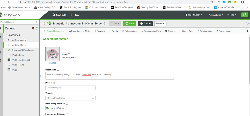Image resolution: width=250 pixels, height=116 pixels.
Task: Bookmark page with the star icon
Action: coord(212,2)
